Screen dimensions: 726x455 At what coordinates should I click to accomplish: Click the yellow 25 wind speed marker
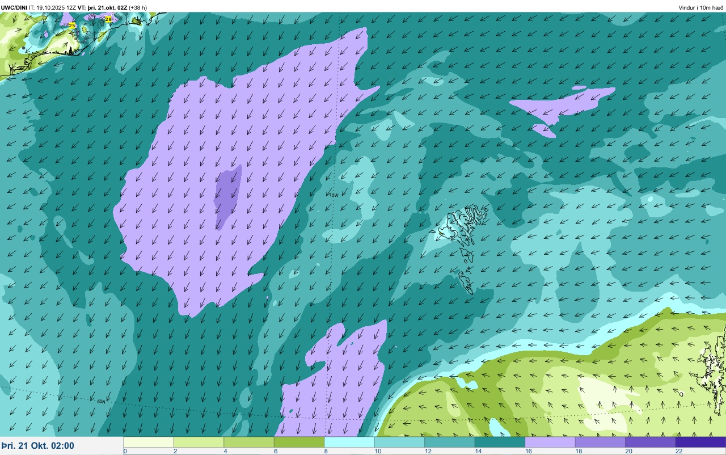tap(72, 26)
